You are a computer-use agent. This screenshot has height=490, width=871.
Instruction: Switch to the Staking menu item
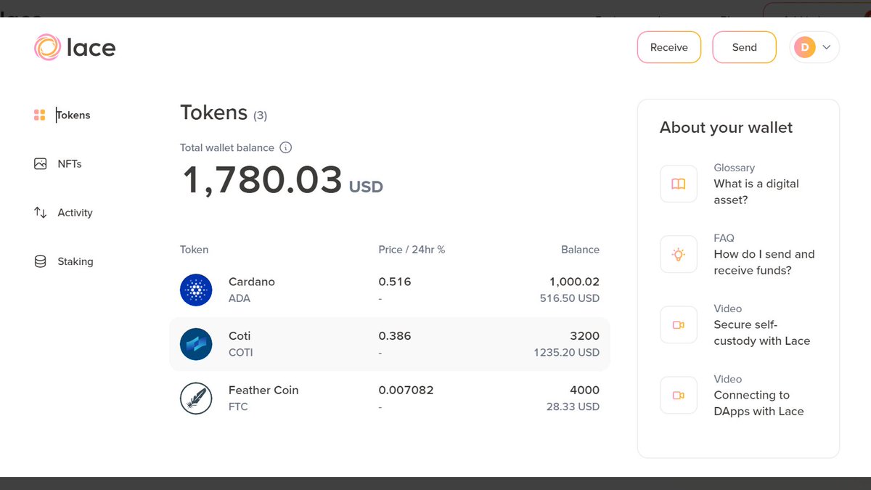point(64,261)
